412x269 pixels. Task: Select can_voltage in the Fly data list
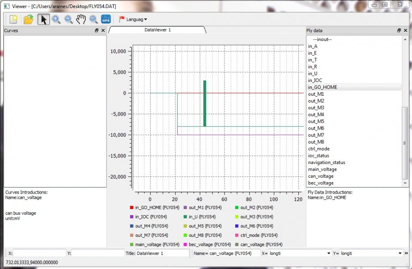pos(320,176)
